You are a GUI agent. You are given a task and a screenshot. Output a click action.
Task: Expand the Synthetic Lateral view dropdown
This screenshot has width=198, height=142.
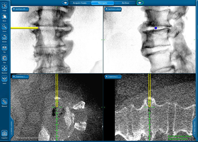click(x=115, y=9)
